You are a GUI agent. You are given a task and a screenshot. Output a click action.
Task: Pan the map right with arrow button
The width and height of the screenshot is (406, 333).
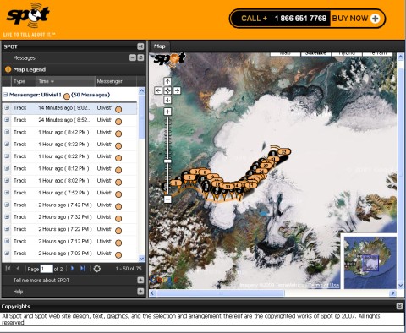(x=177, y=90)
